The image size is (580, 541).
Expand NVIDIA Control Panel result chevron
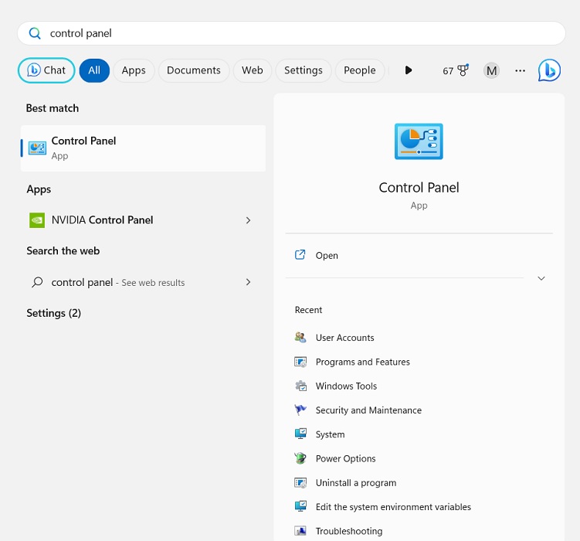click(248, 220)
